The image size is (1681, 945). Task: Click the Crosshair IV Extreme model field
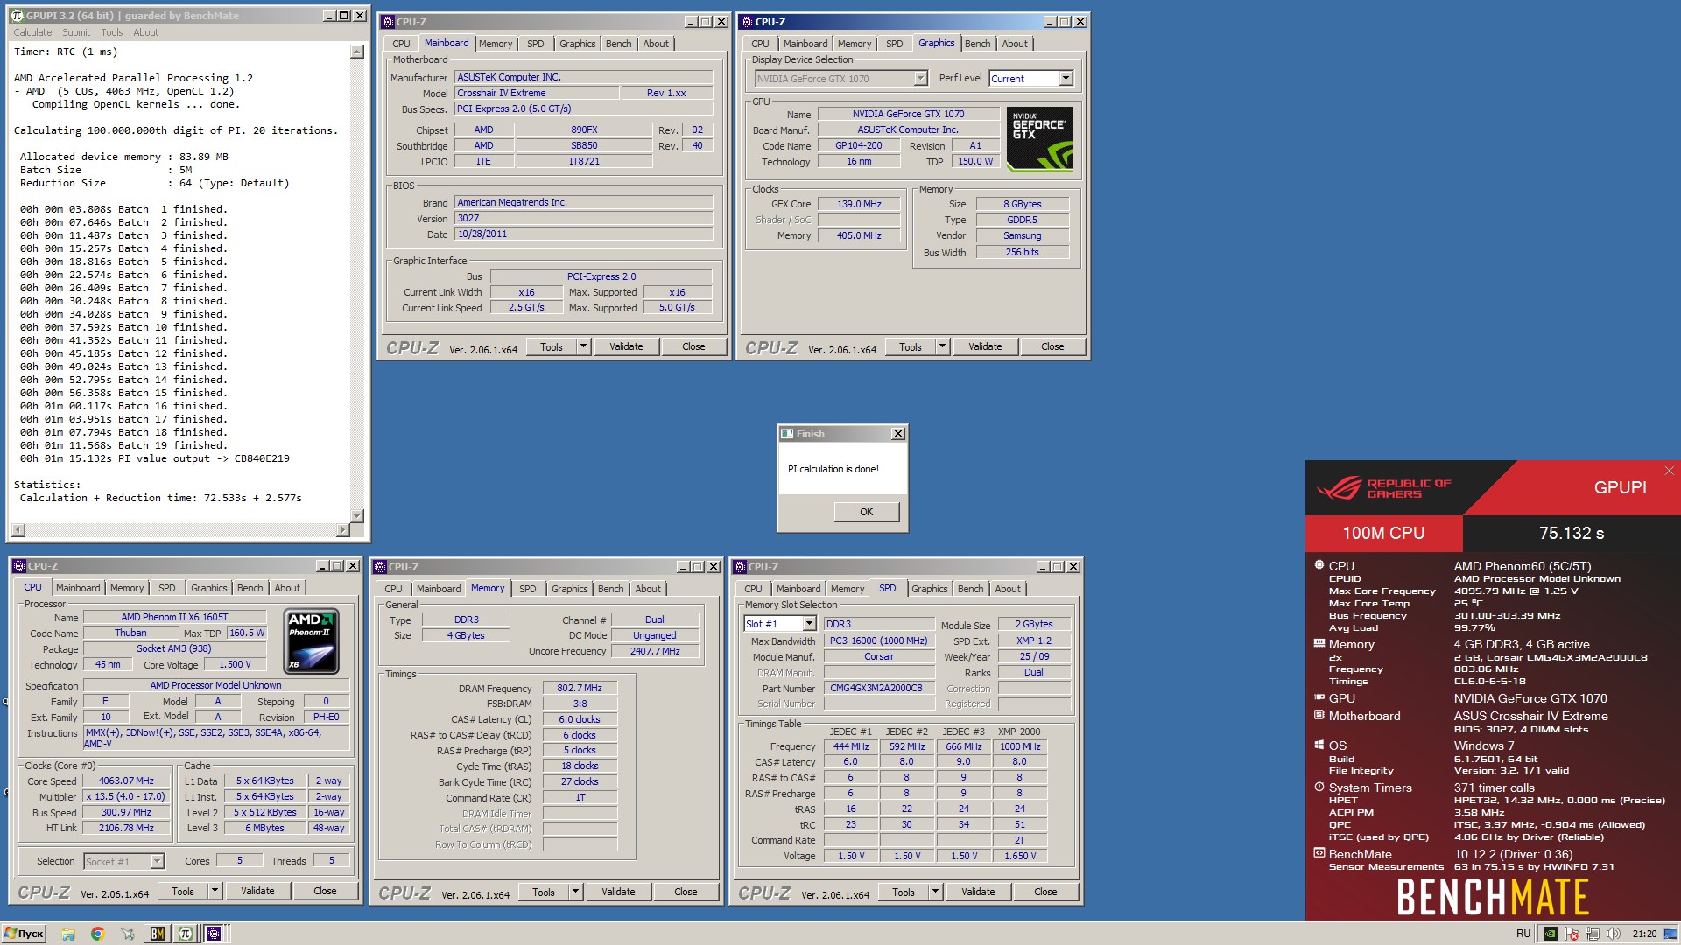[536, 93]
